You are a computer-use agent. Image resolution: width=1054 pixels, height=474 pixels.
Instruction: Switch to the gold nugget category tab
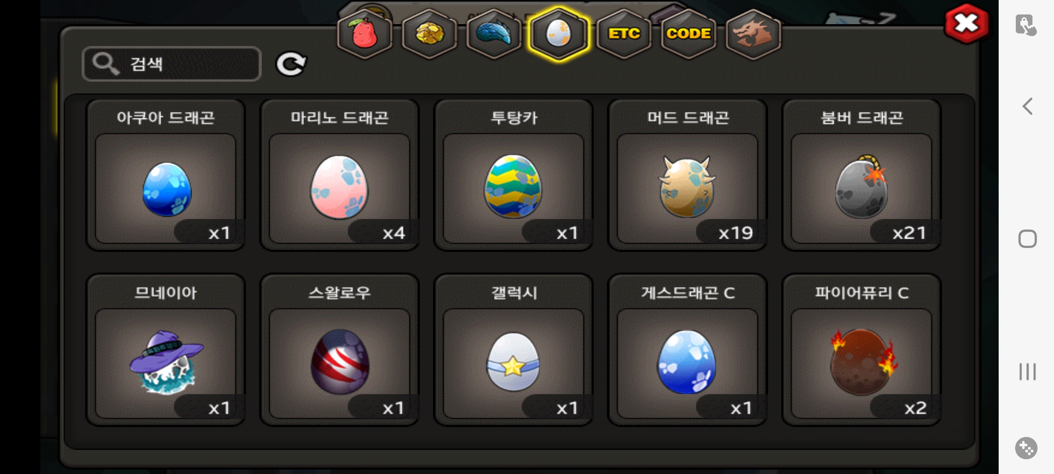point(430,33)
